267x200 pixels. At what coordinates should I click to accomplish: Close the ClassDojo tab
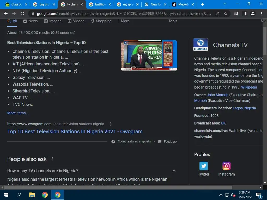click(x=26, y=5)
